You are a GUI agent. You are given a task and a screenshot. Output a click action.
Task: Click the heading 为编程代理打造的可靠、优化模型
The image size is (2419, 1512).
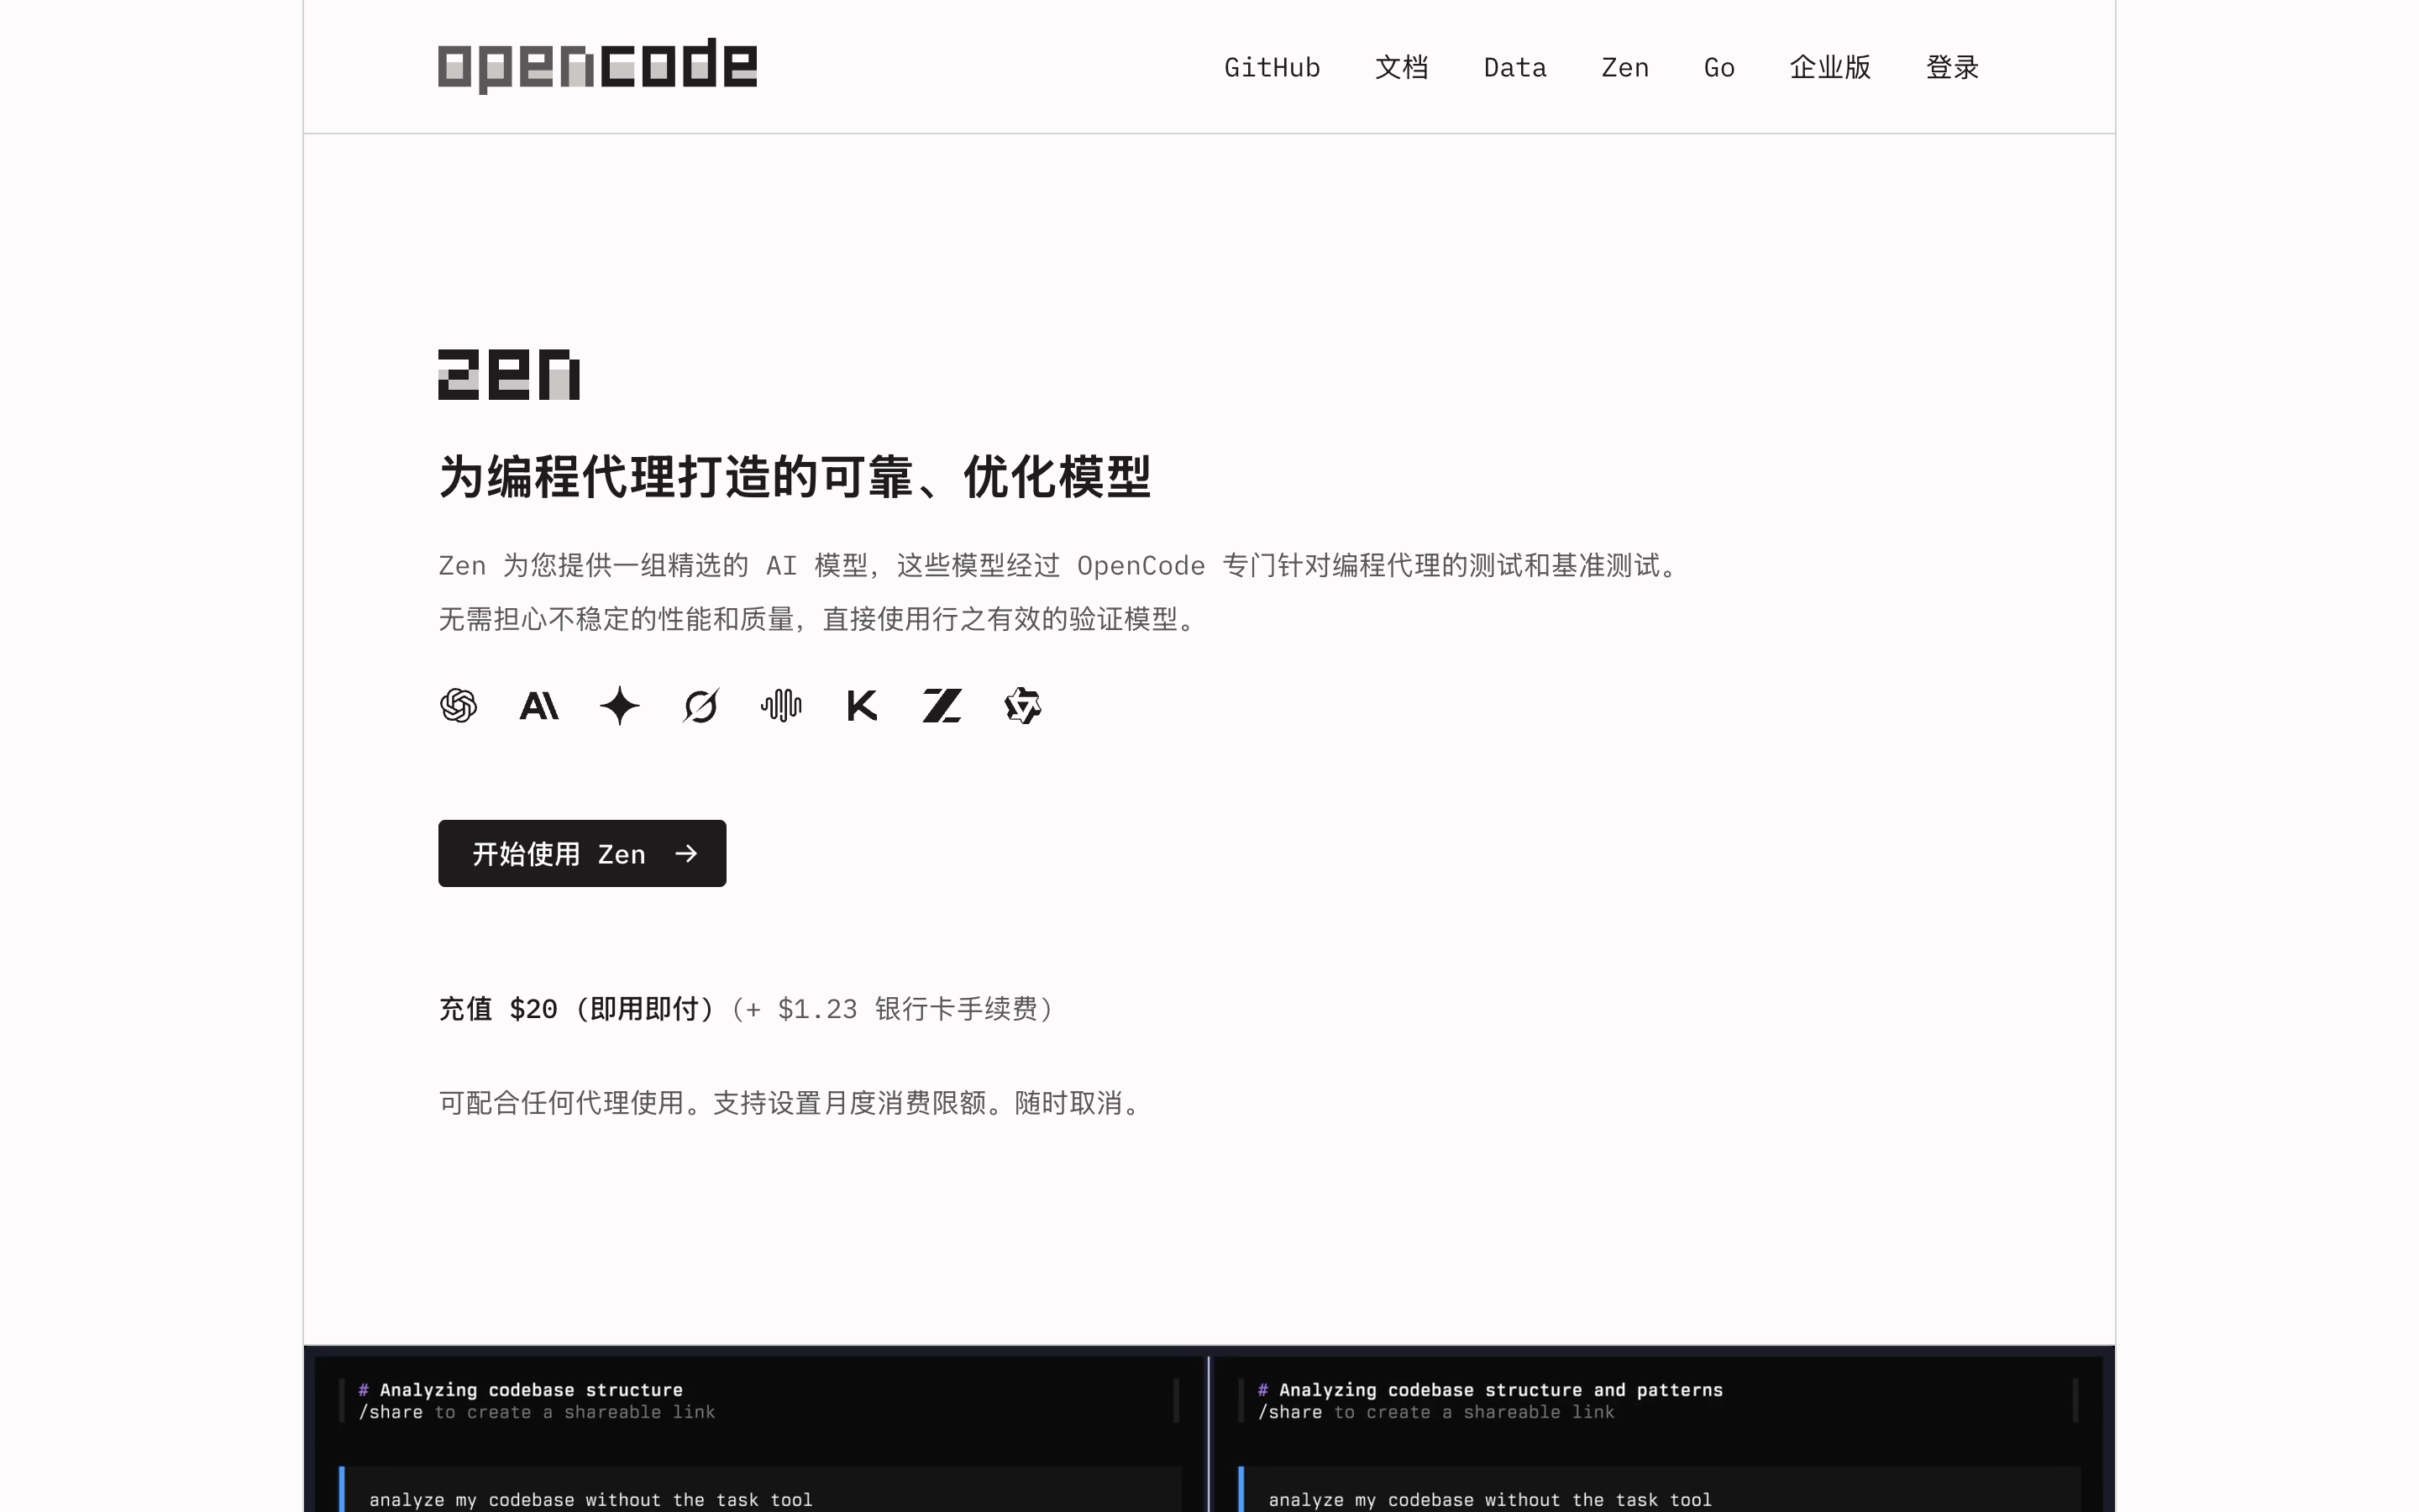point(795,476)
